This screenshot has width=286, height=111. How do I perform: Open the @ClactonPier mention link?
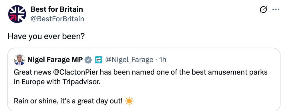pyautogui.click(x=76, y=72)
